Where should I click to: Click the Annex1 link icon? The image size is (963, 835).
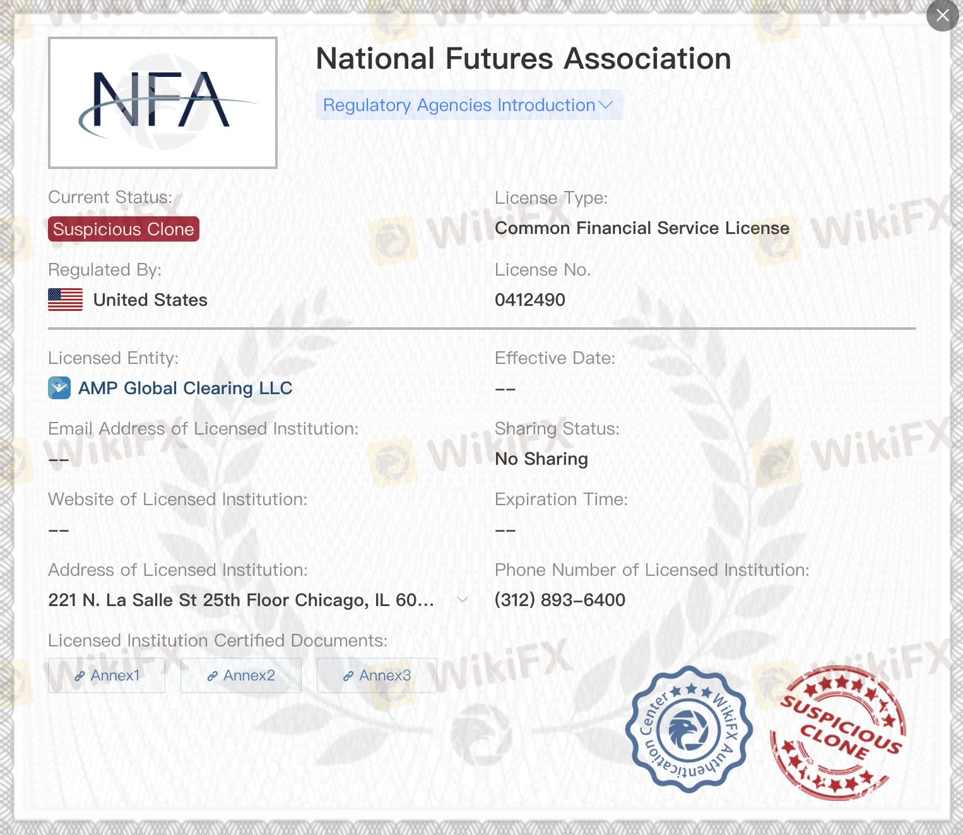(x=80, y=676)
